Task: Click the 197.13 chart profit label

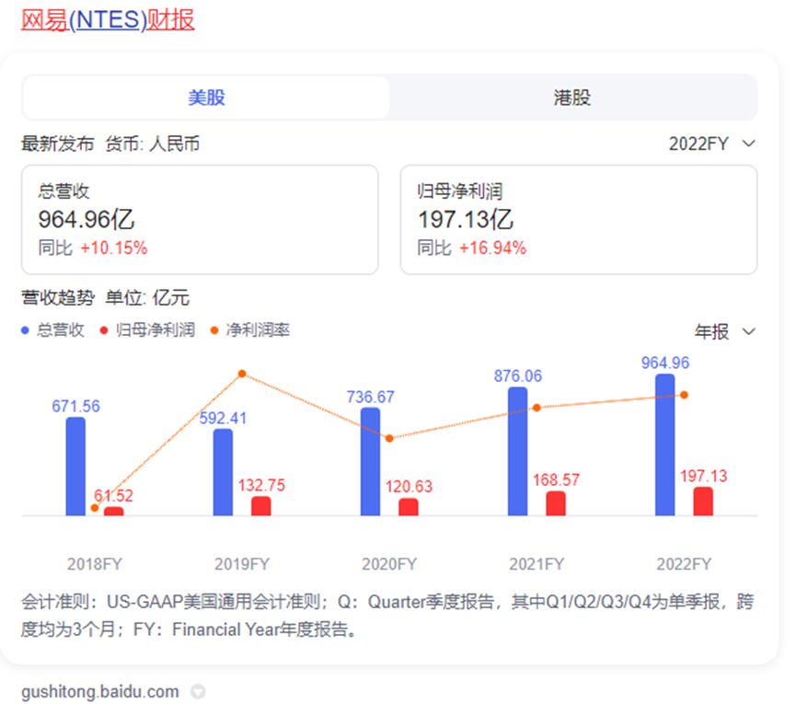Action: (x=704, y=476)
